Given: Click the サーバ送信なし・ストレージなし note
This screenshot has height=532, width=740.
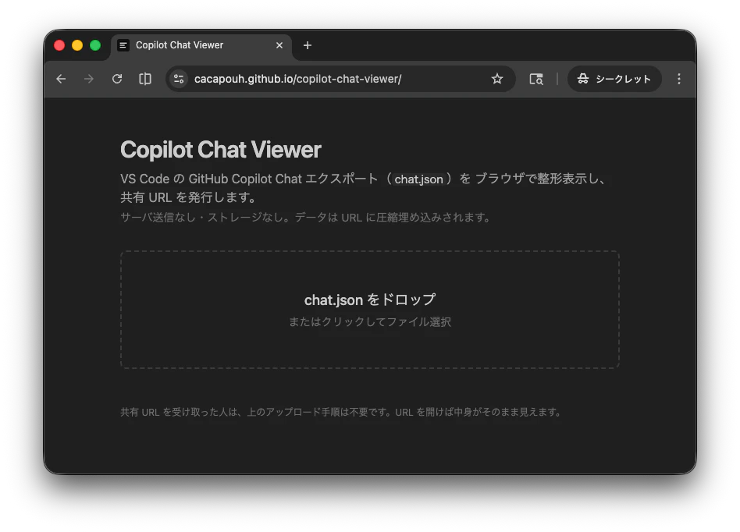Looking at the screenshot, I should pyautogui.click(x=306, y=218).
